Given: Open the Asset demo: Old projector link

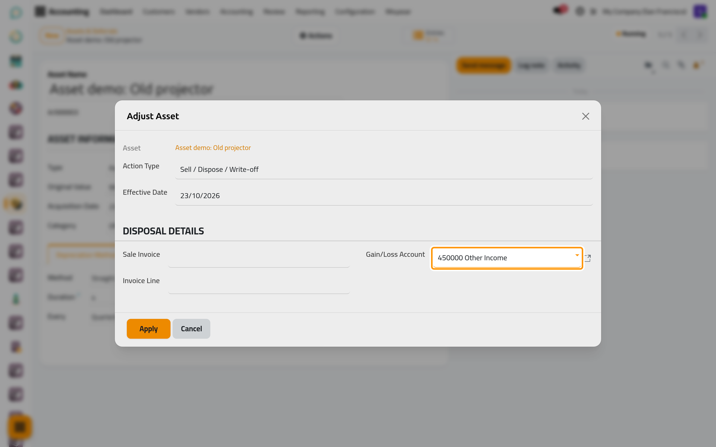Looking at the screenshot, I should point(213,148).
